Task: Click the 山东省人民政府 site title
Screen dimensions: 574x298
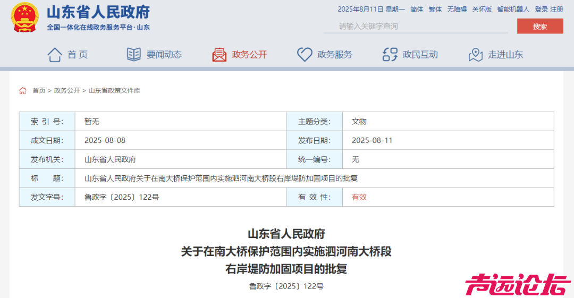Action: [x=98, y=12]
